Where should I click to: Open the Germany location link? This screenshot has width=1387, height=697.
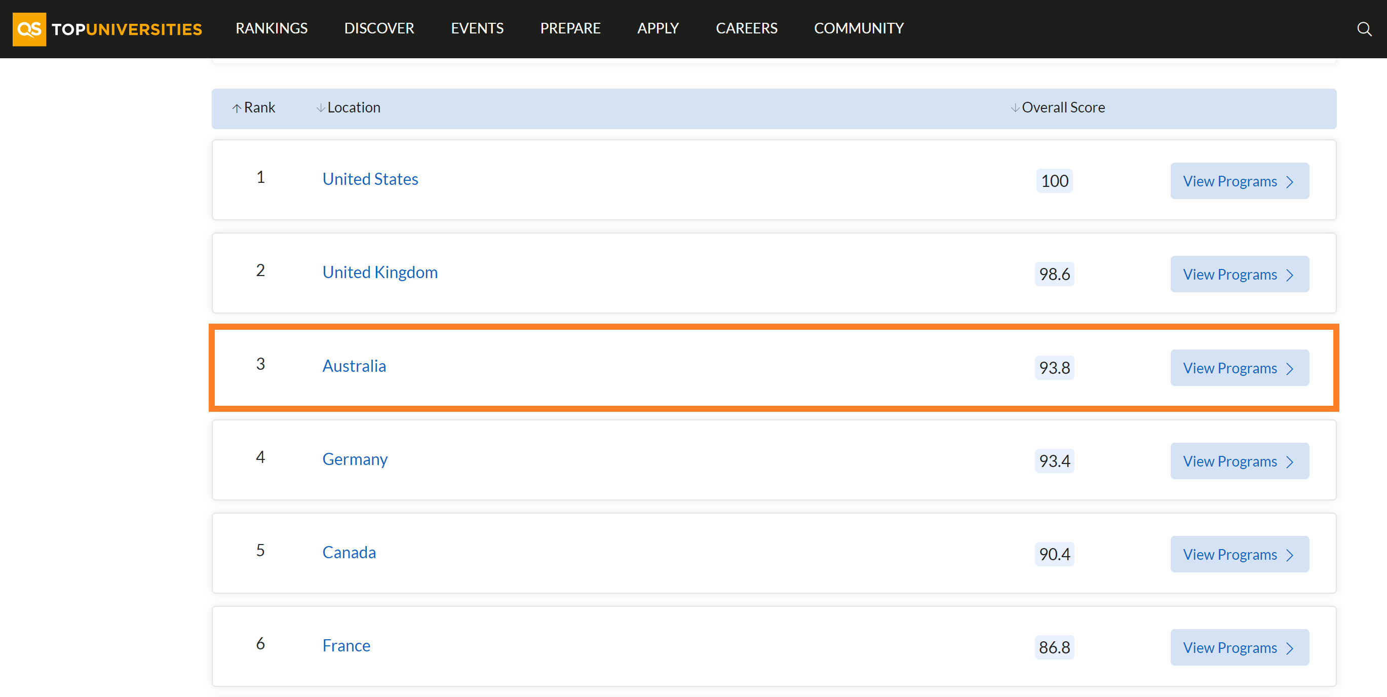pos(355,459)
